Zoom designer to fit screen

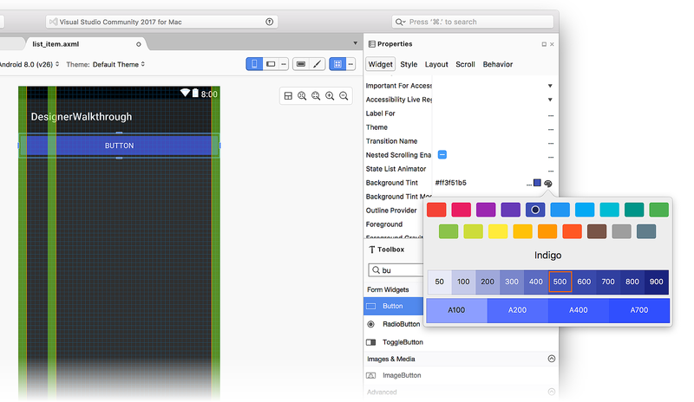point(316,96)
